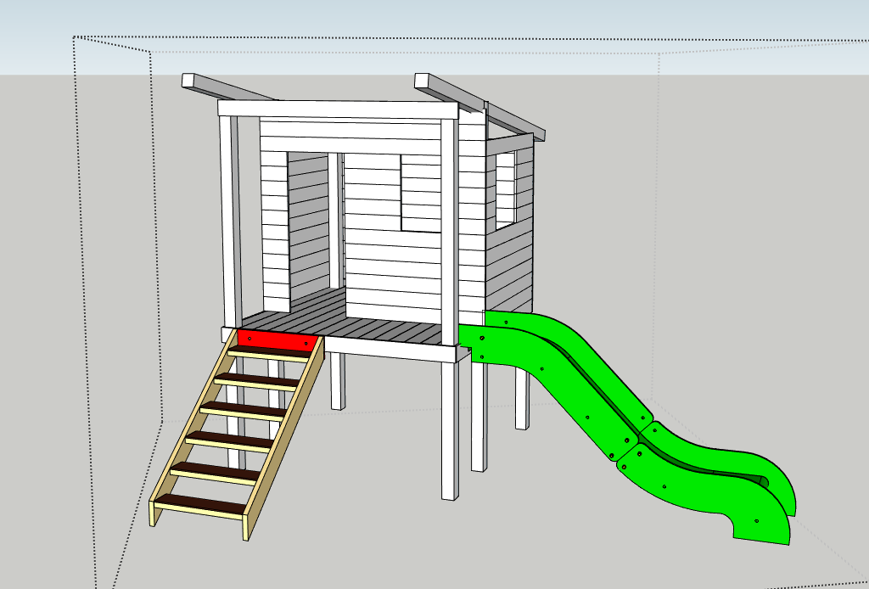This screenshot has height=589, width=869.
Task: Select the right yellow stair stringer
Action: coord(283,438)
